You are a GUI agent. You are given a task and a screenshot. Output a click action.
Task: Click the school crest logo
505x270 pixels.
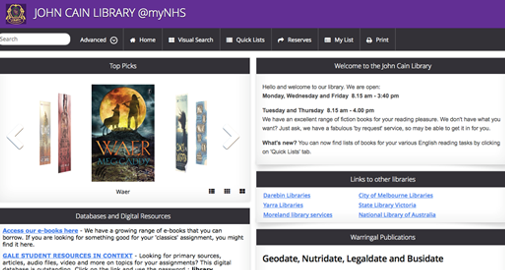[x=16, y=14]
